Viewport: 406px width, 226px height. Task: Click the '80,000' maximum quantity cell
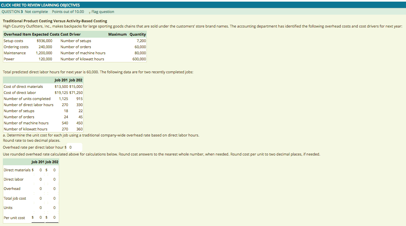coord(140,53)
